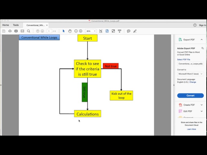Collapse the Export PDF section
Image resolution: width=207 pixels, height=155 pixels.
(x=202, y=39)
